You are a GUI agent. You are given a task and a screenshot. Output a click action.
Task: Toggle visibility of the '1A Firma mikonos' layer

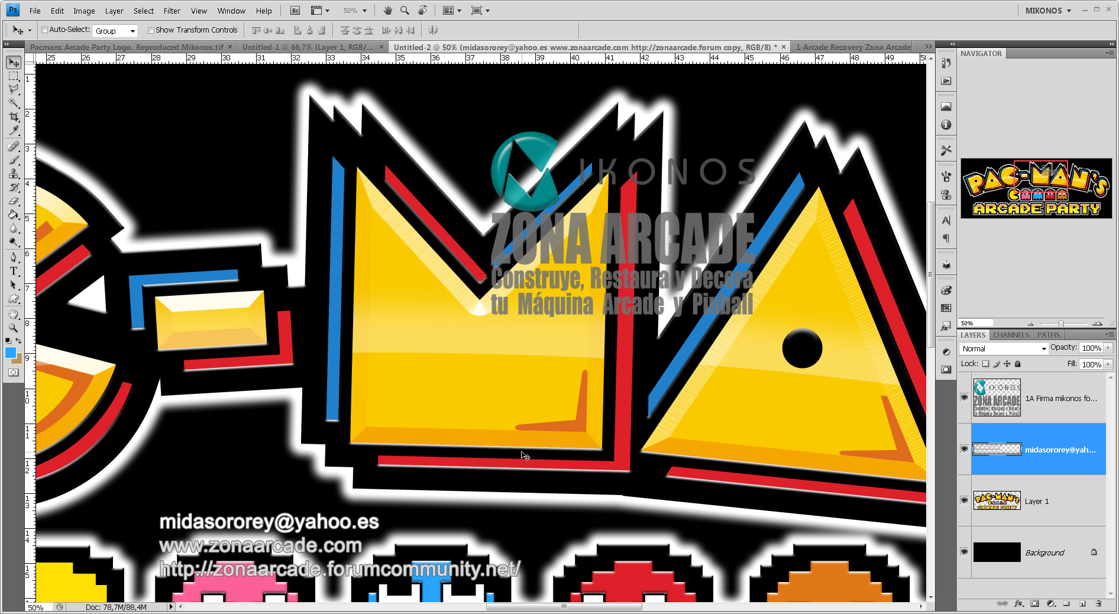[964, 398]
